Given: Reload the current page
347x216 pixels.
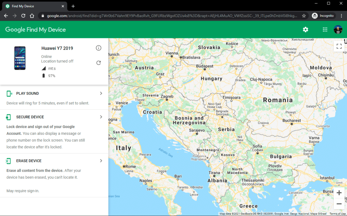Looking at the screenshot, I should coord(23,16).
